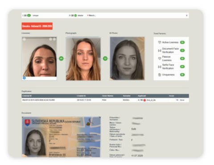Click the Uniqueness green score badge
Screen dimensions: 214x165
click(182, 74)
